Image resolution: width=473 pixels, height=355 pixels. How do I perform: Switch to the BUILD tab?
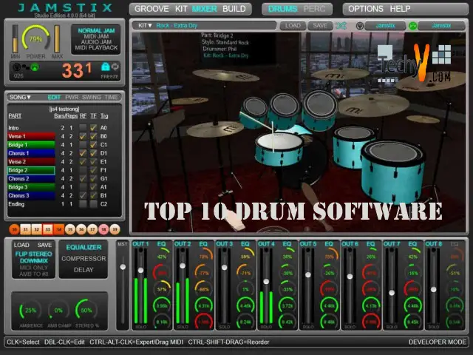[x=234, y=9]
